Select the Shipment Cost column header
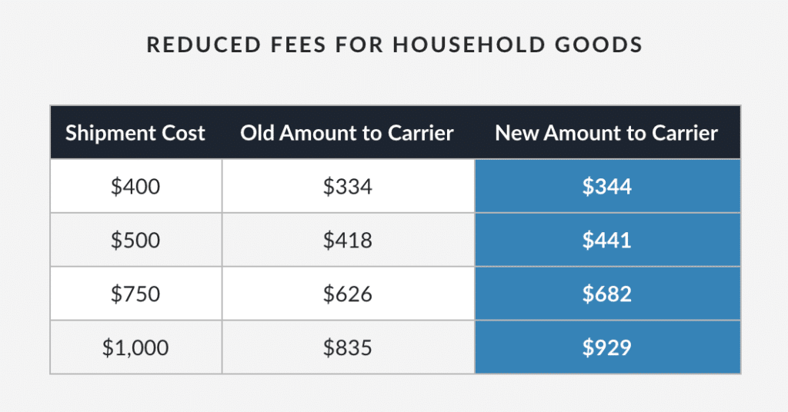 (135, 133)
